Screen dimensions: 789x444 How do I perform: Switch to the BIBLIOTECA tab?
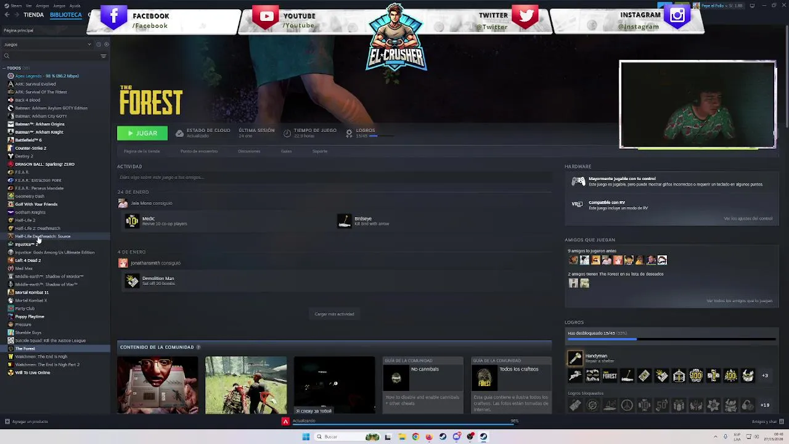[66, 15]
